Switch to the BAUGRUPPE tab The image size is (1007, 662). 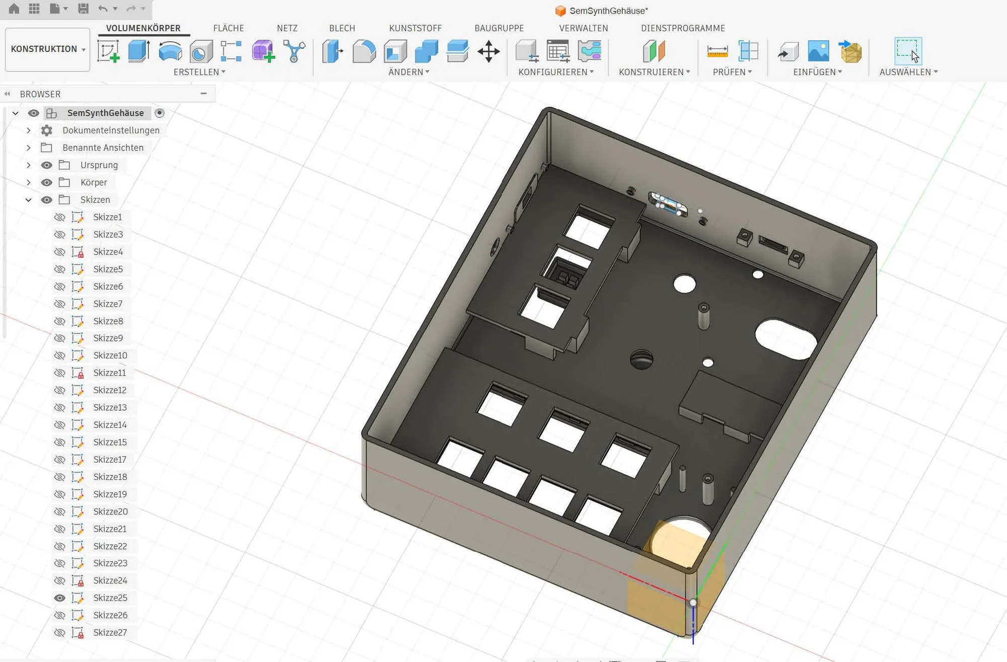click(x=499, y=28)
